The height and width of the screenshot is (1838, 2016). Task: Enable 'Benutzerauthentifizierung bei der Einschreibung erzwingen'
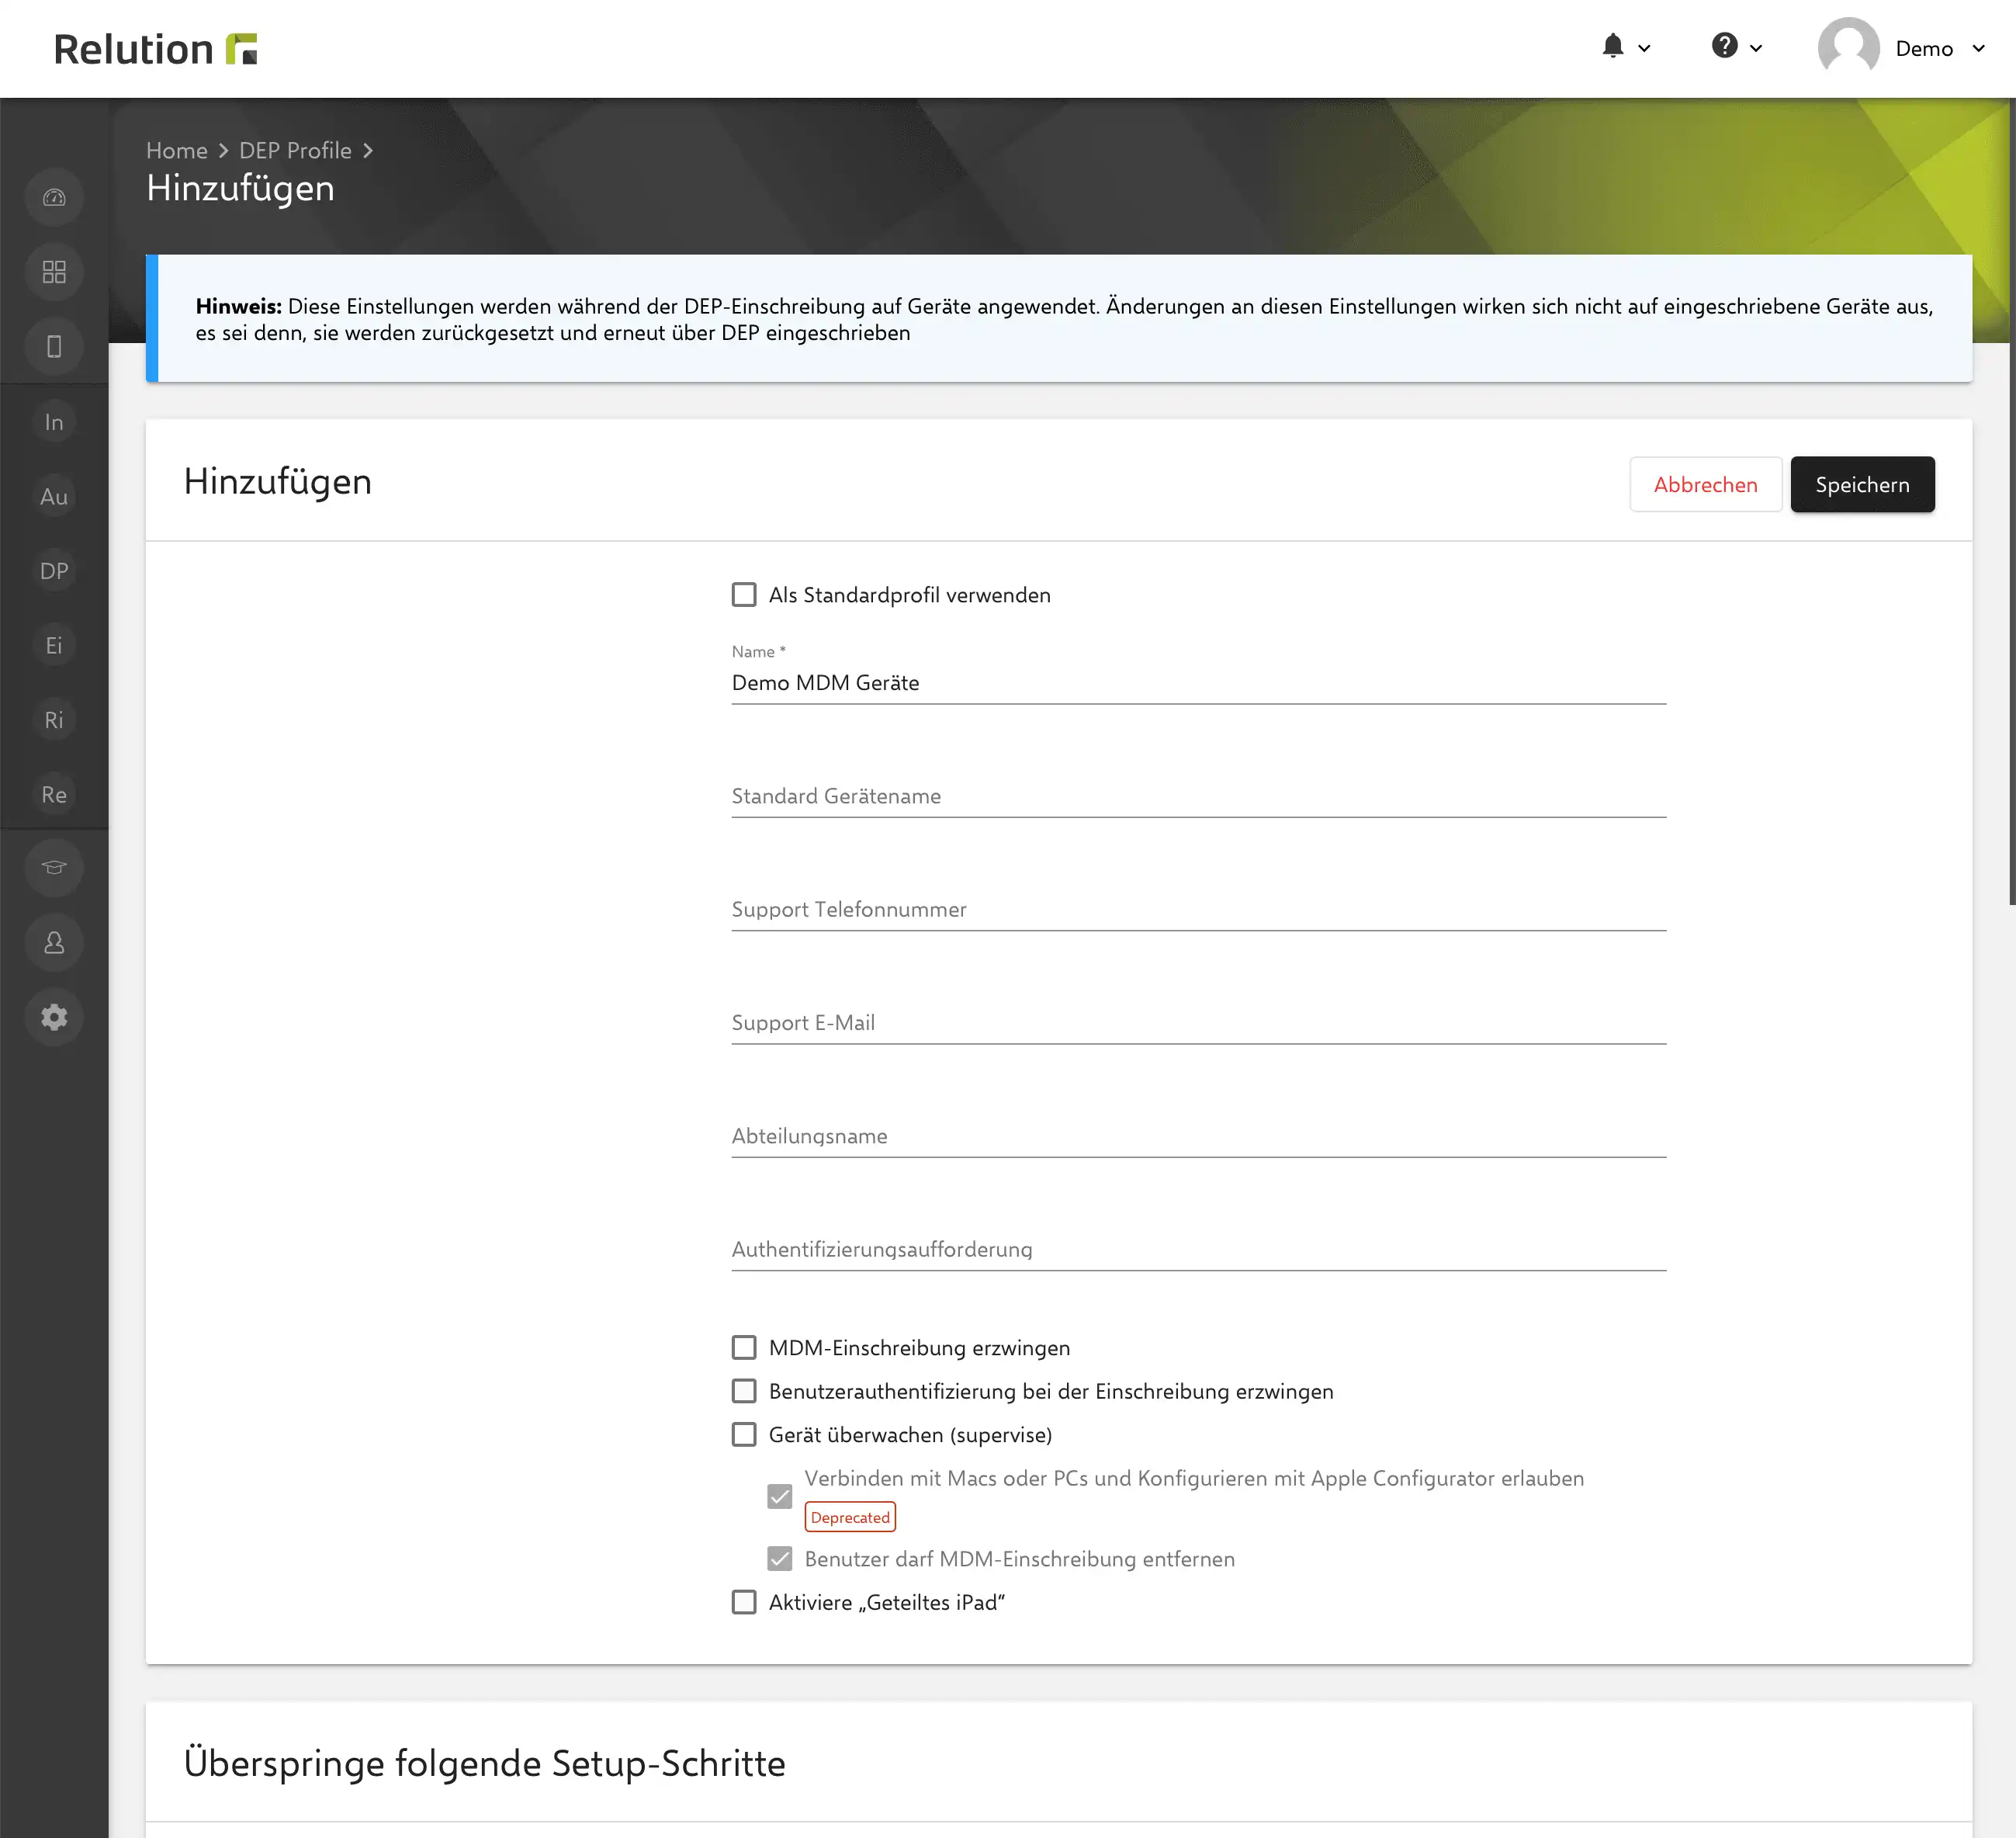pyautogui.click(x=744, y=1391)
